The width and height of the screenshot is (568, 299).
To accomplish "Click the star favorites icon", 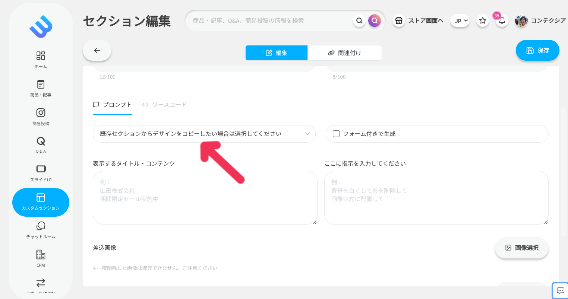I will click(482, 20).
